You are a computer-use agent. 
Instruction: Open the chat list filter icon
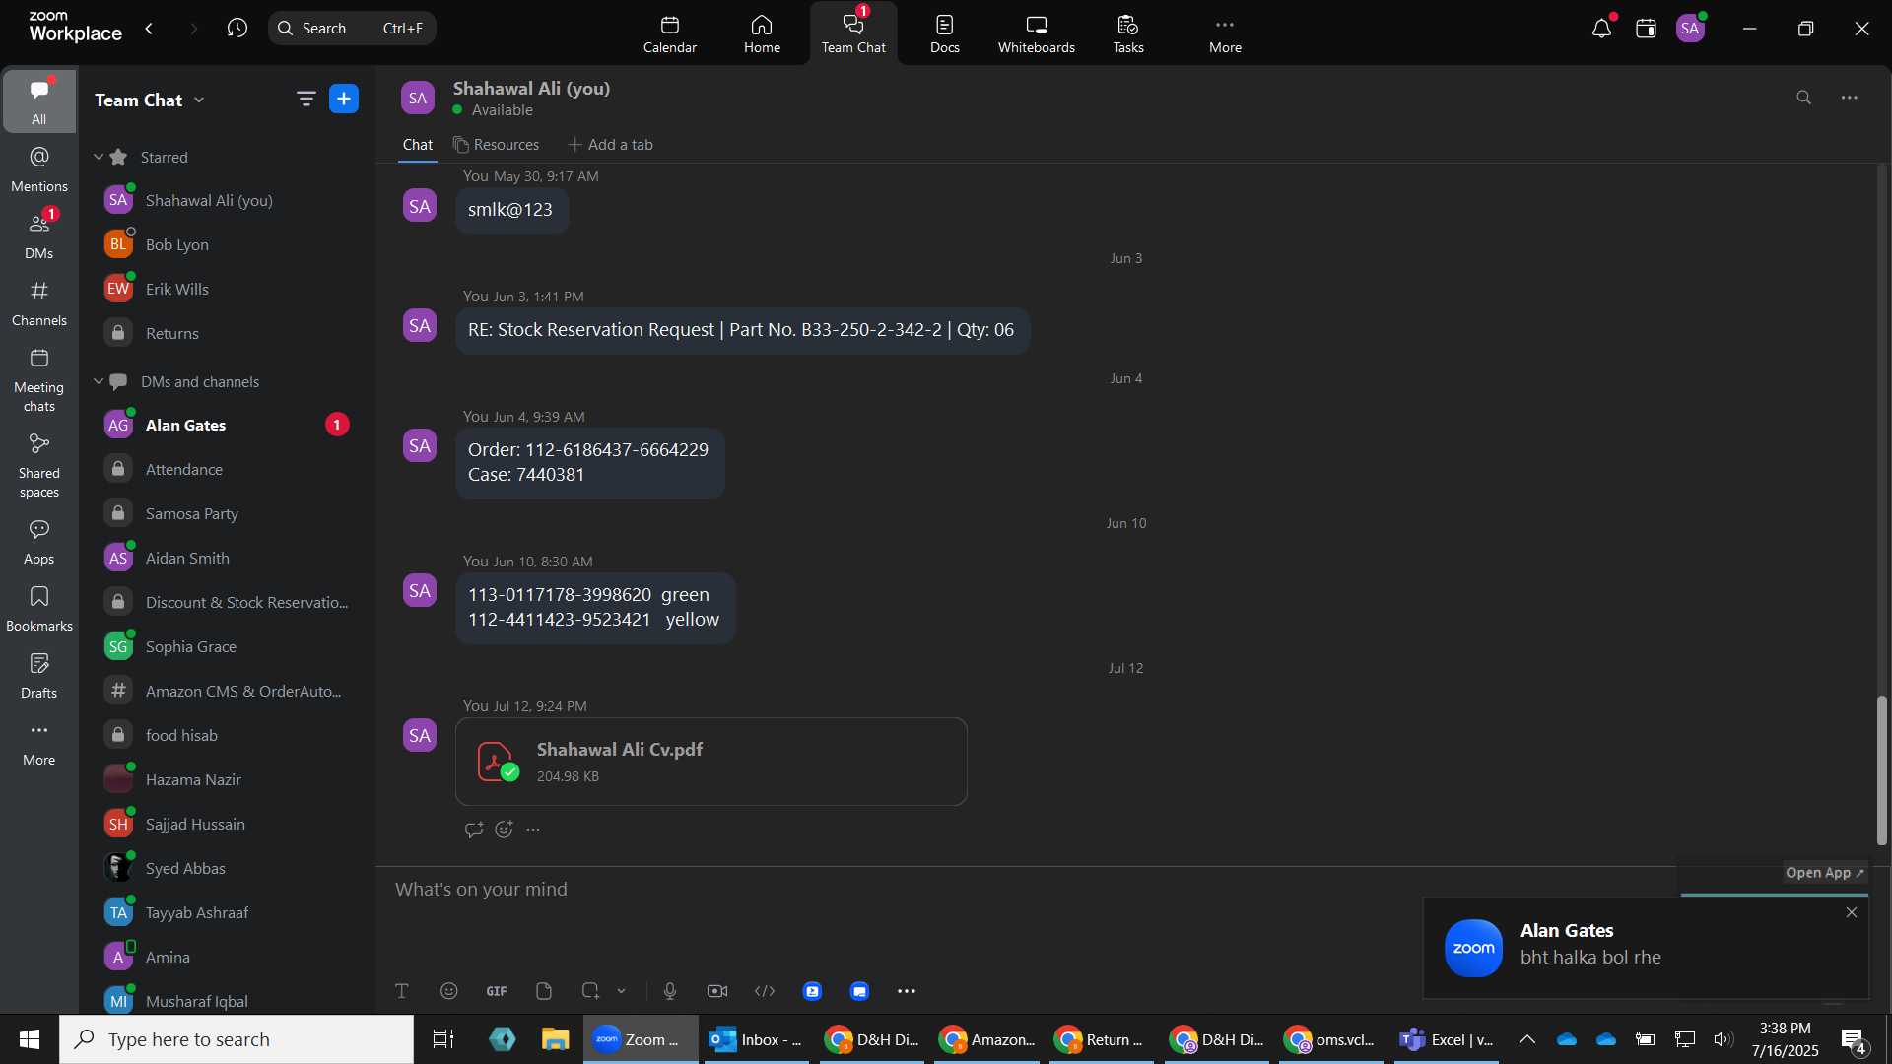306,99
